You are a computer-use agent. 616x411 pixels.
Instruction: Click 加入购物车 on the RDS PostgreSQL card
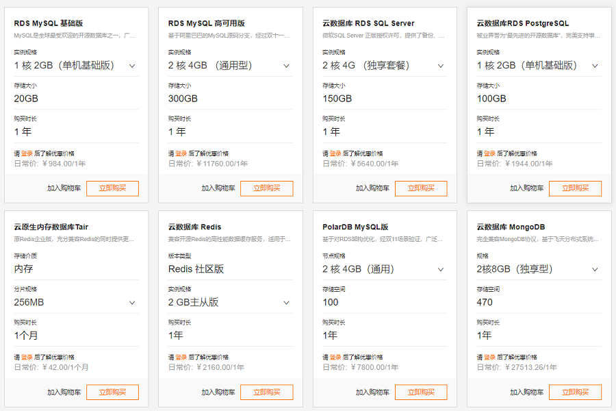(527, 188)
